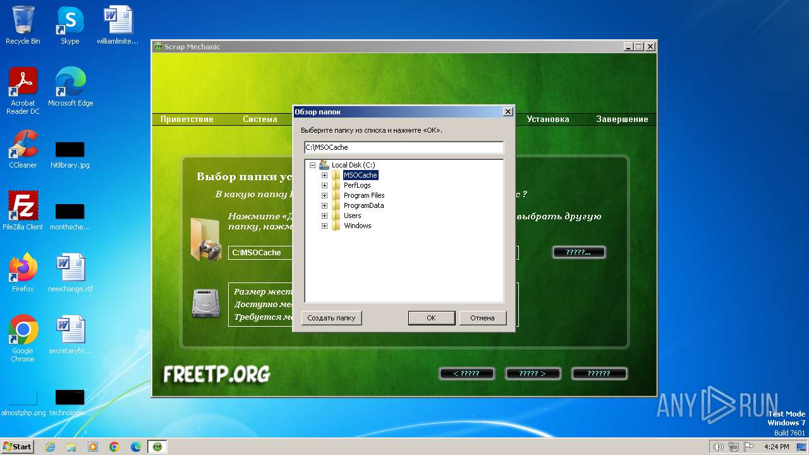This screenshot has width=809, height=455.
Task: Click the installer cancel button at bottom right
Action: click(x=599, y=373)
